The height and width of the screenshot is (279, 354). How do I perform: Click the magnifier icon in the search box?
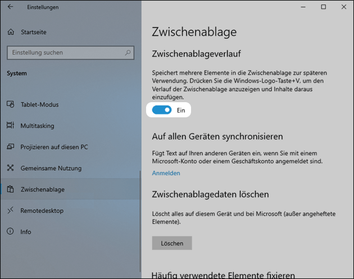(128, 53)
